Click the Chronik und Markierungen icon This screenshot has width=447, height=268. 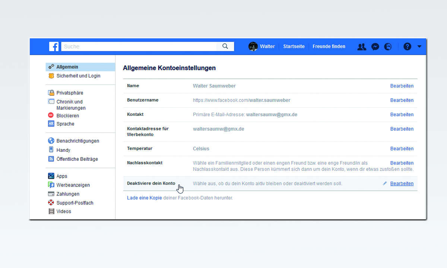(x=51, y=102)
